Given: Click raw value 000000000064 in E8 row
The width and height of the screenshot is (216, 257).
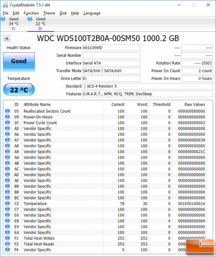Looking at the screenshot, I should pos(192,221).
